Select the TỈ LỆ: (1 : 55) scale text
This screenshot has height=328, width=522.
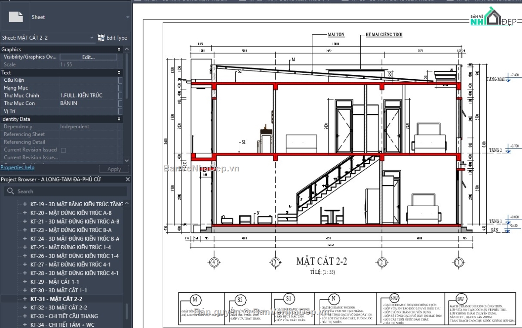[322, 272]
